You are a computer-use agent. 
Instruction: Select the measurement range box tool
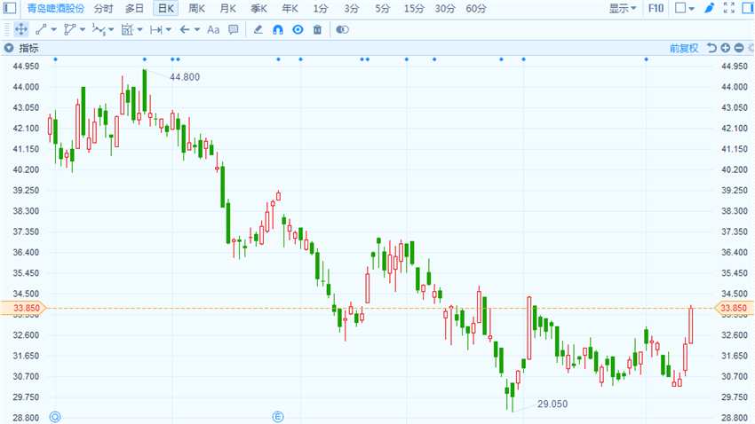tap(127, 30)
